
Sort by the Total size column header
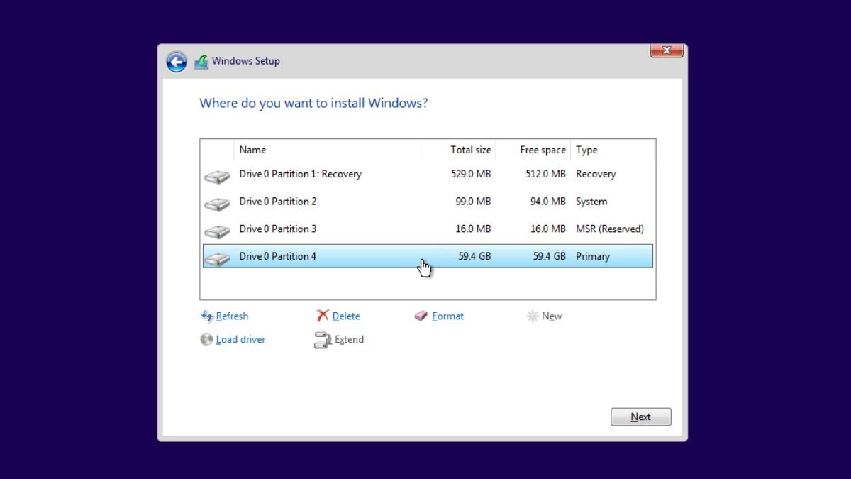tap(458, 150)
